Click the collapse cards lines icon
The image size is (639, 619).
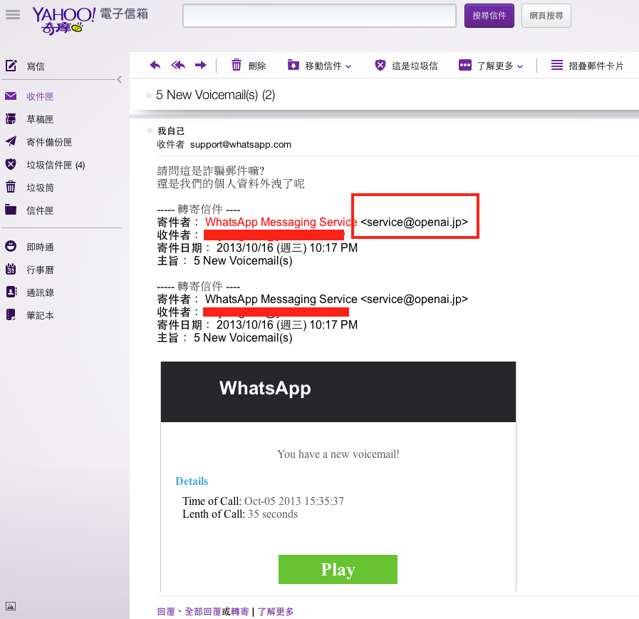point(556,65)
